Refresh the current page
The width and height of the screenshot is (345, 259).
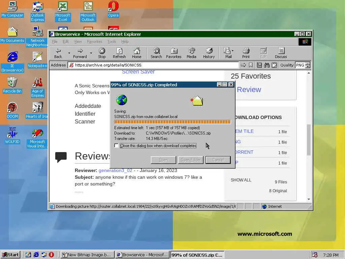pos(119,53)
